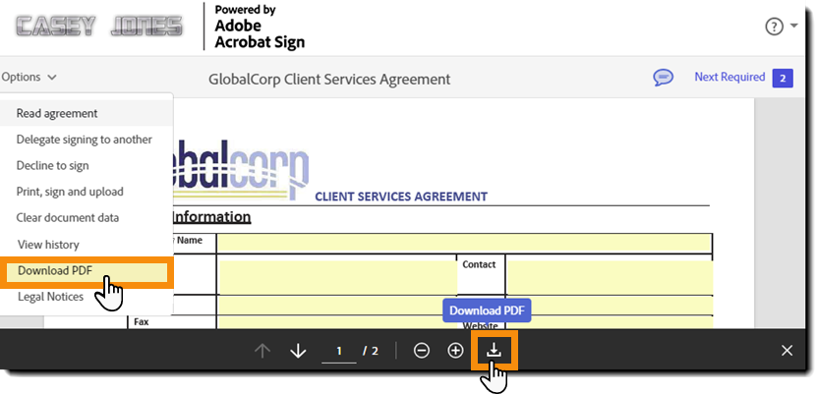
Task: Click the Next Required link
Action: [728, 77]
